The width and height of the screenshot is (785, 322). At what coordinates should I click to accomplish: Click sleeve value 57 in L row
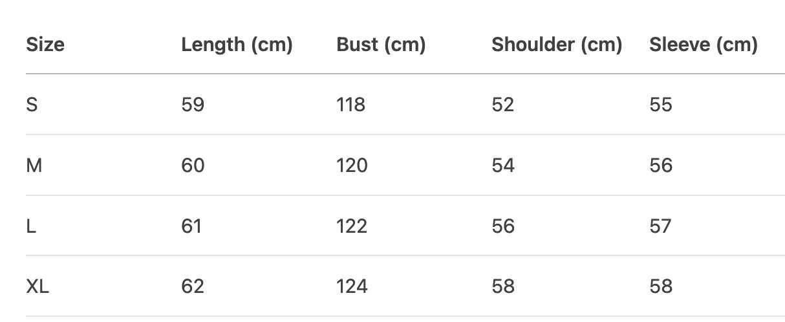661,226
